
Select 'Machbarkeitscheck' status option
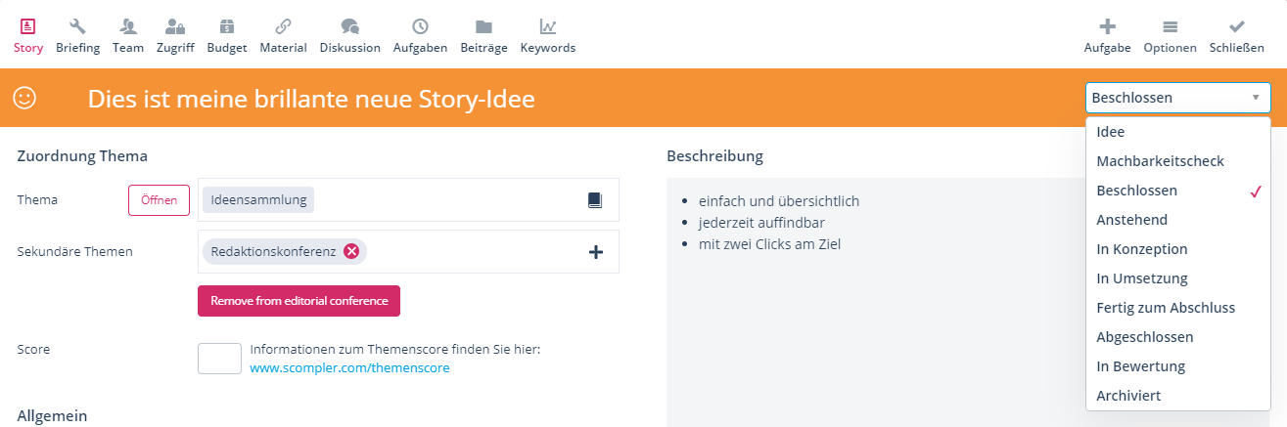click(1160, 161)
